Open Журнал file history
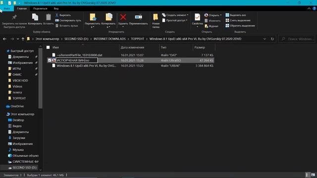Image resolution: width=317 pixels, height=178 pixels. coord(211,26)
